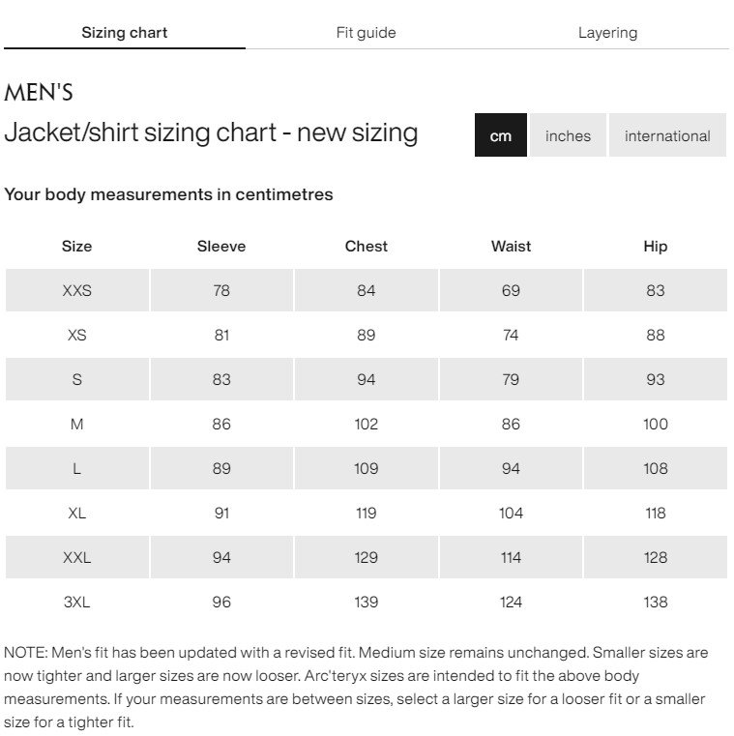Click the Sleeve column header
Image resolution: width=734 pixels, height=736 pixels.
[221, 247]
